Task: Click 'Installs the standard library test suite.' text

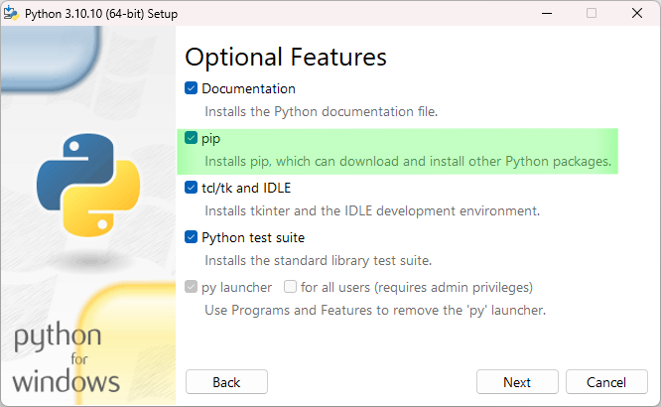Action: [319, 261]
